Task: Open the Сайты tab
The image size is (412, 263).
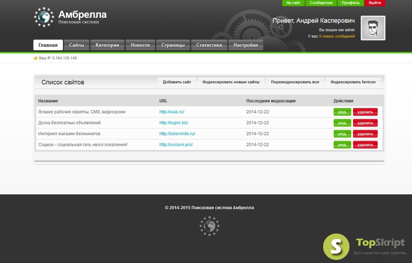Action: pos(77,45)
